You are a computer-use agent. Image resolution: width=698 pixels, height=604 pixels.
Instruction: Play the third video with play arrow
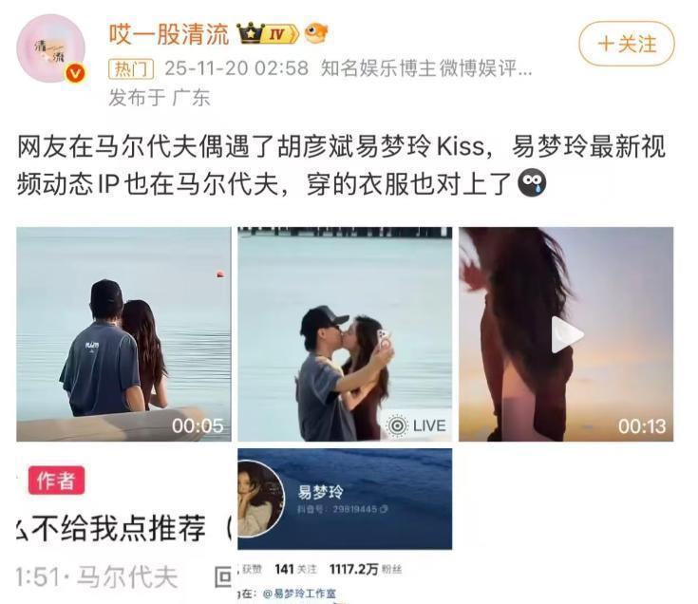pyautogui.click(x=566, y=334)
